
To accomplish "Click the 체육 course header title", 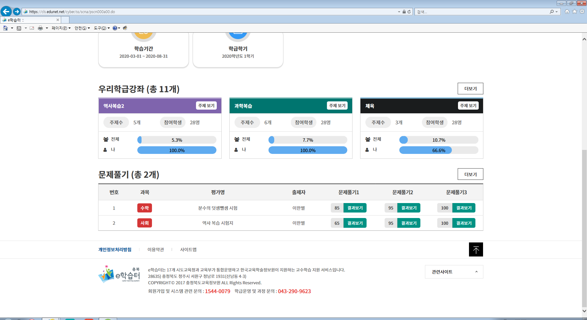I will pyautogui.click(x=370, y=106).
